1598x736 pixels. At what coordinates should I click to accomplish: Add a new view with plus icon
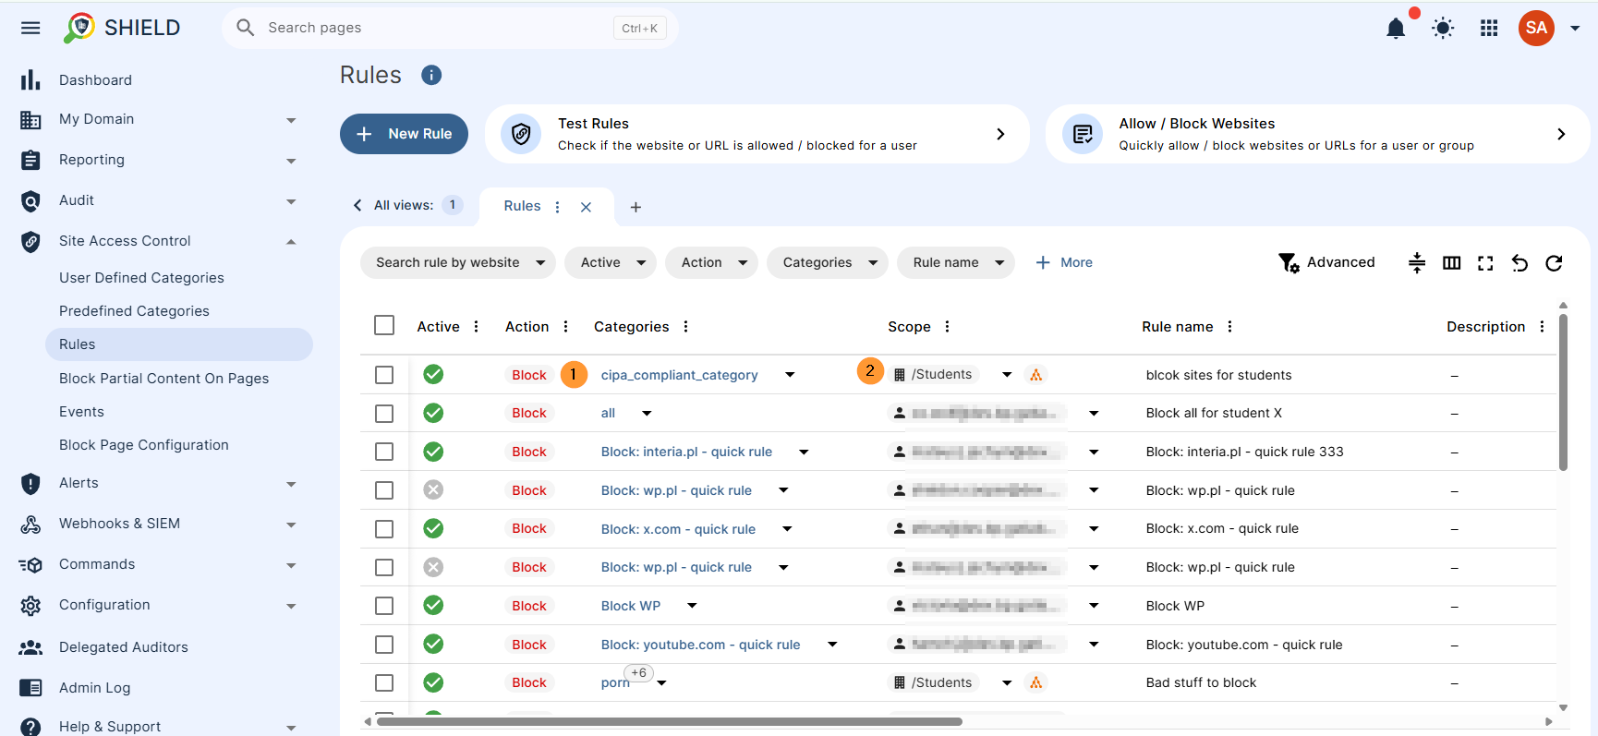tap(636, 207)
